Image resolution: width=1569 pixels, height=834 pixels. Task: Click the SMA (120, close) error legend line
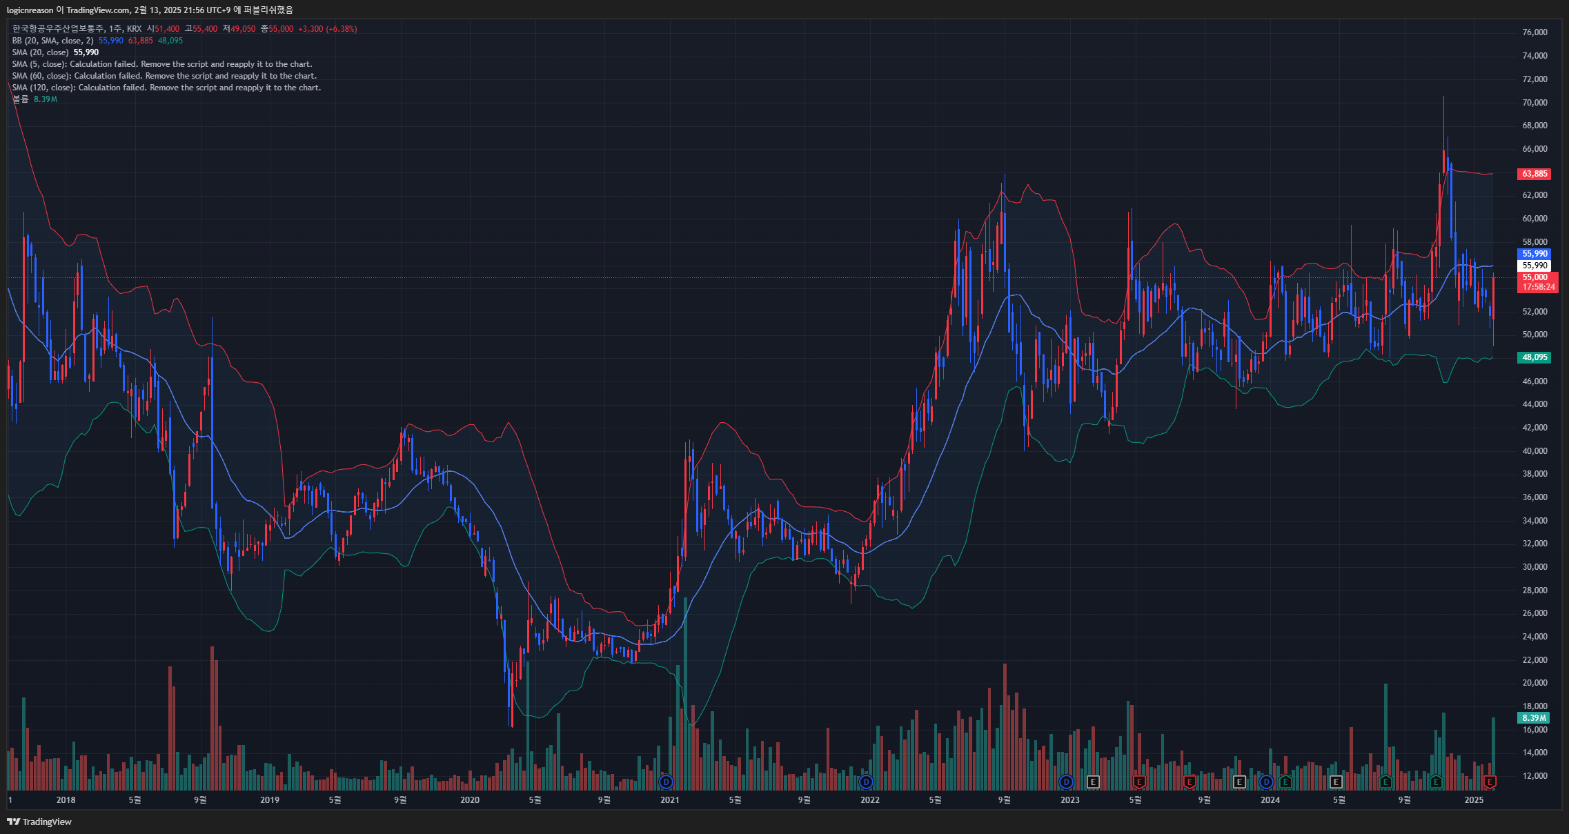pyautogui.click(x=166, y=88)
